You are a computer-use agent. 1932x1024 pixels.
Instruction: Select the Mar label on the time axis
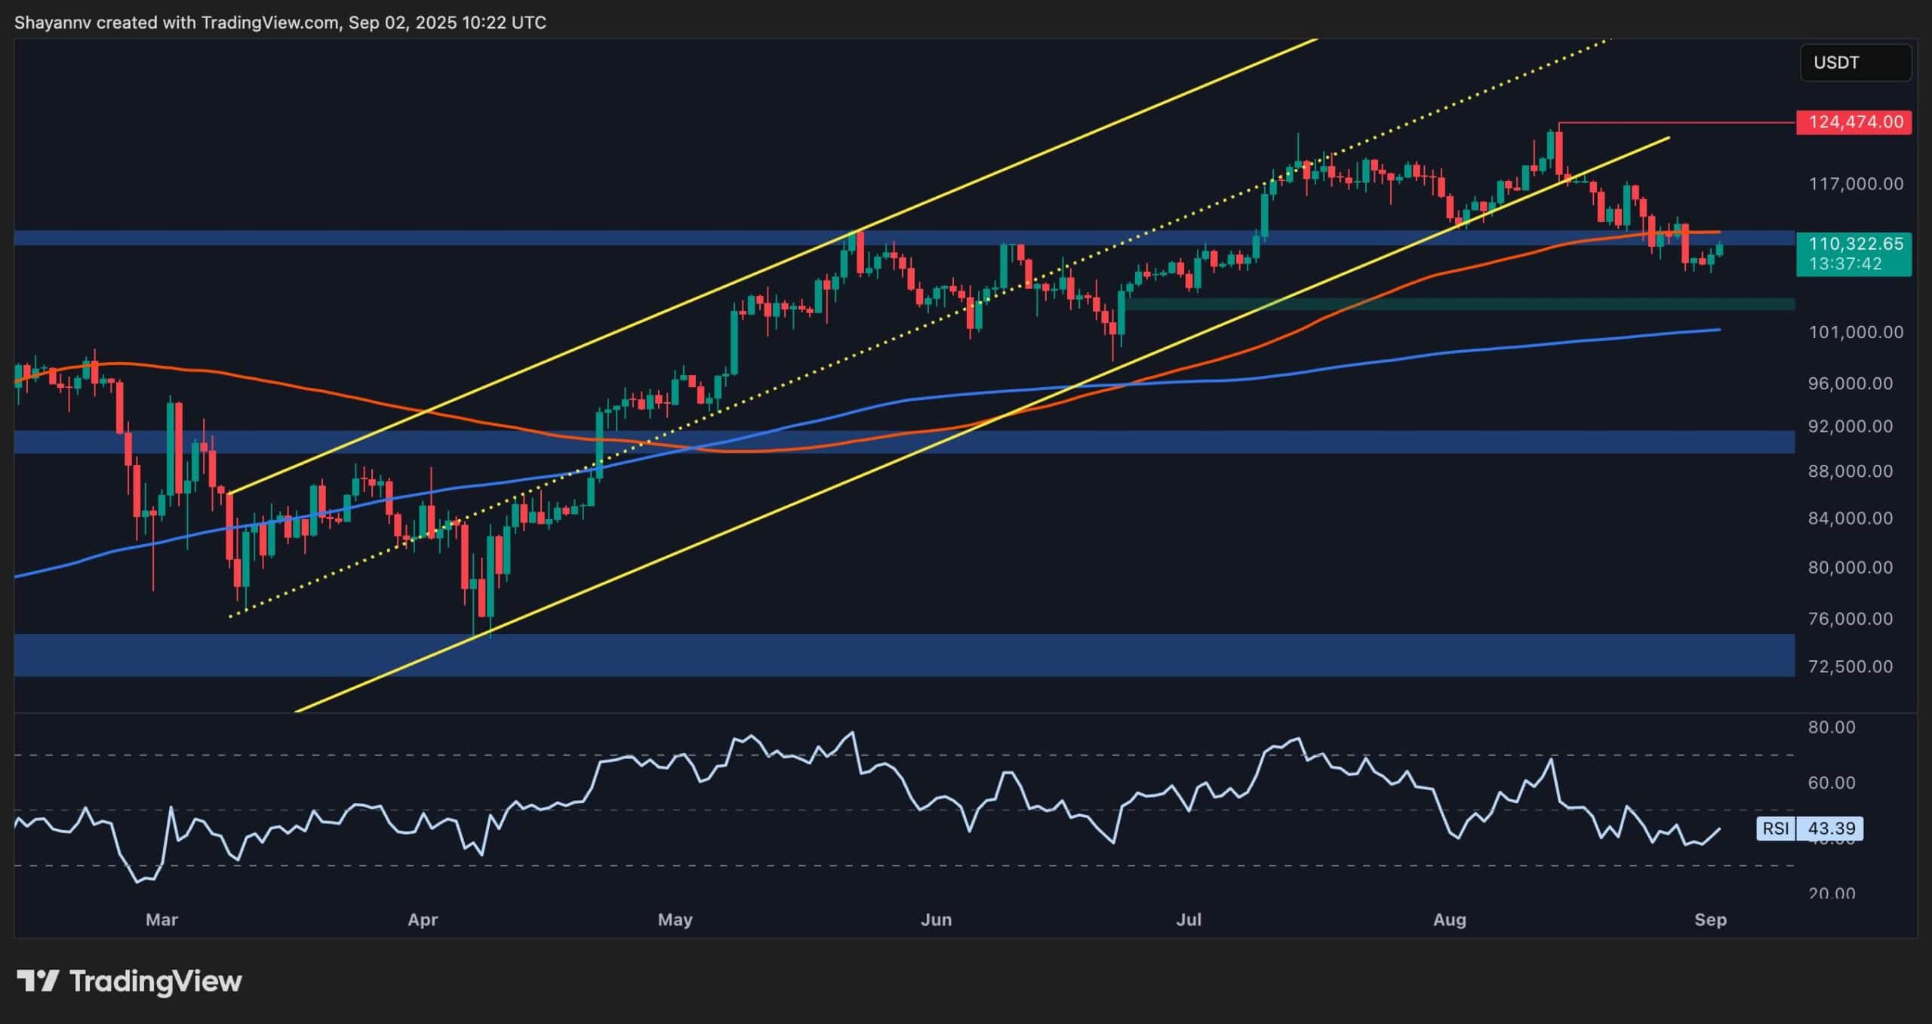coord(162,920)
